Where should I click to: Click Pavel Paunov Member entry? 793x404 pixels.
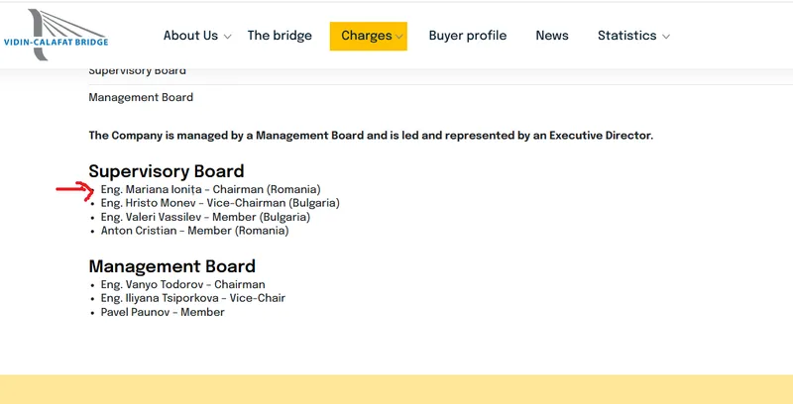point(163,312)
